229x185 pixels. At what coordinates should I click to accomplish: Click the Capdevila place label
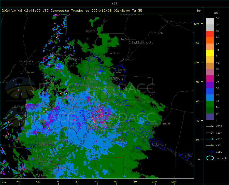point(75,59)
